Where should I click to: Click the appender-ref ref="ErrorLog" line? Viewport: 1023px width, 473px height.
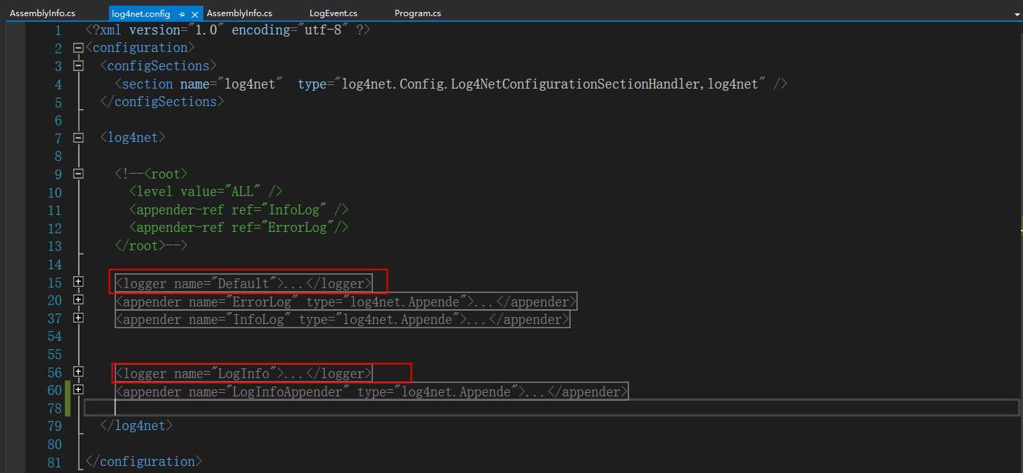[x=239, y=227]
